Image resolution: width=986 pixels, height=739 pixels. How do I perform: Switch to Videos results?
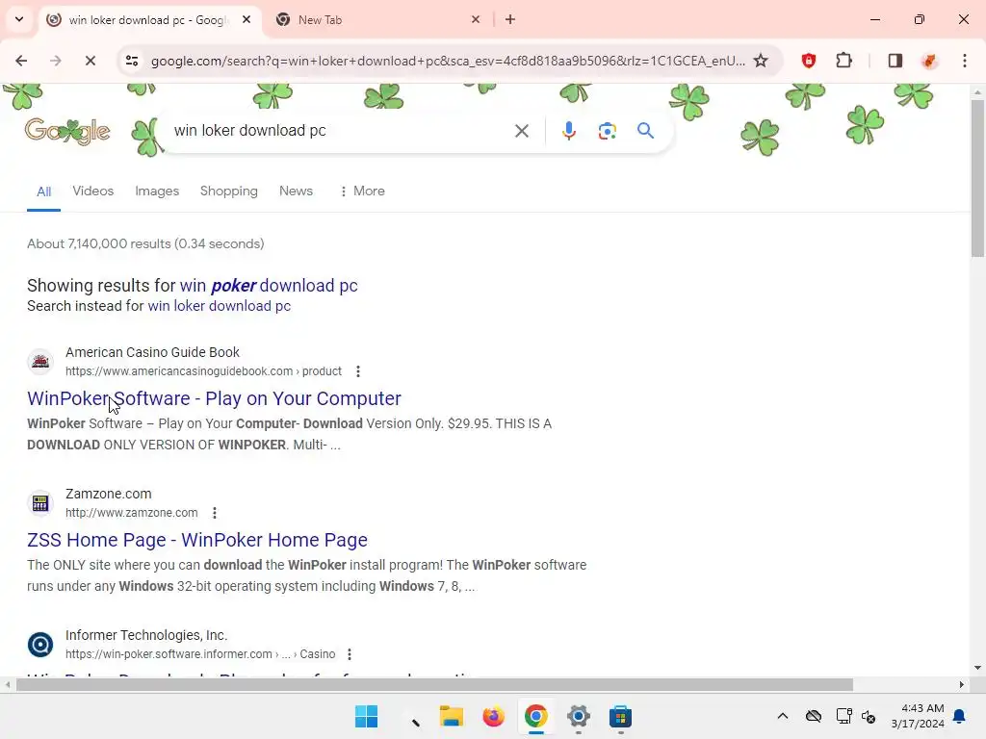[x=93, y=191]
